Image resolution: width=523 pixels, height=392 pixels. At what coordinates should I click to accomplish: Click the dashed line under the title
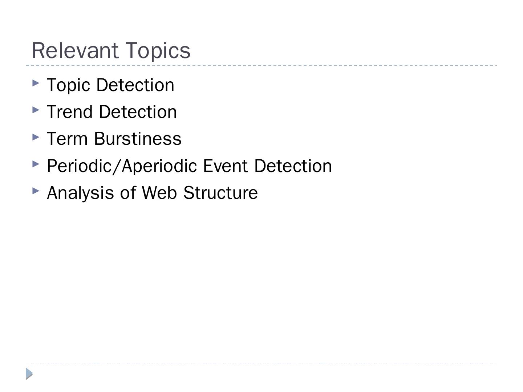click(x=261, y=65)
